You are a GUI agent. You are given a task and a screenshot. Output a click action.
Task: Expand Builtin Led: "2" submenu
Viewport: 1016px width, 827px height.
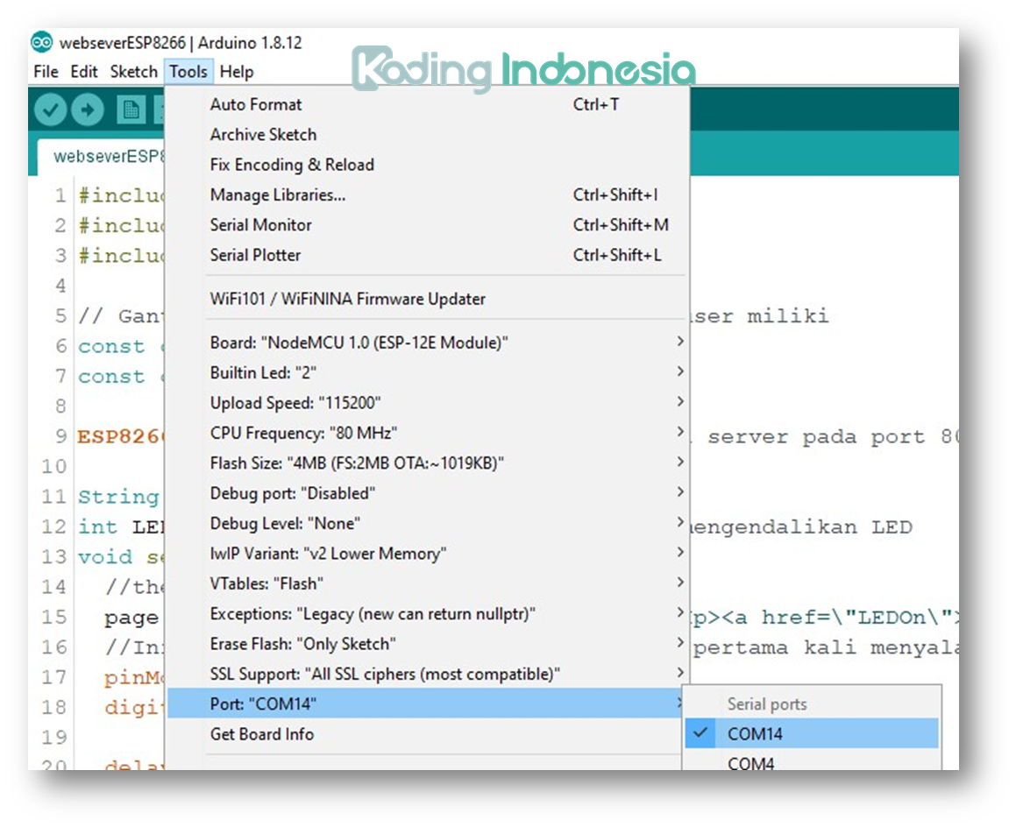[x=428, y=372]
